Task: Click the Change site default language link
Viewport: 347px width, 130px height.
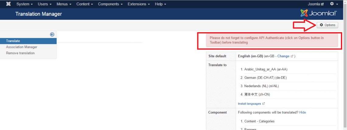Action: 283,56
